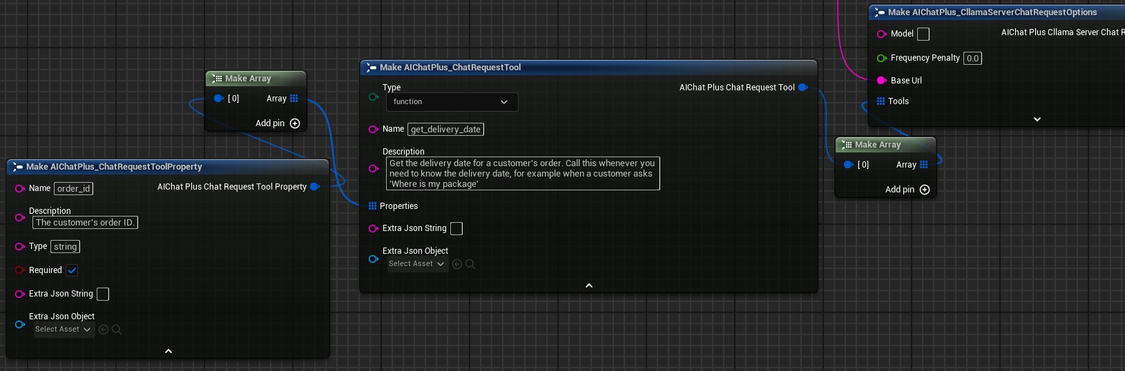Click the plus icon beside left Add pin

click(295, 123)
